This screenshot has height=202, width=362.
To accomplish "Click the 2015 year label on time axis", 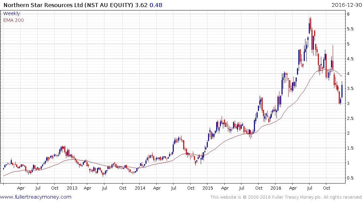I will pyautogui.click(x=208, y=188).
